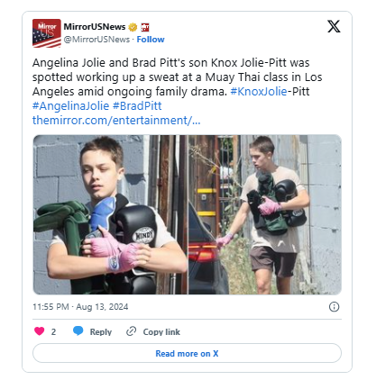Click the affiliate badge beside verified checkmark
The image size is (367, 380).
click(x=145, y=27)
